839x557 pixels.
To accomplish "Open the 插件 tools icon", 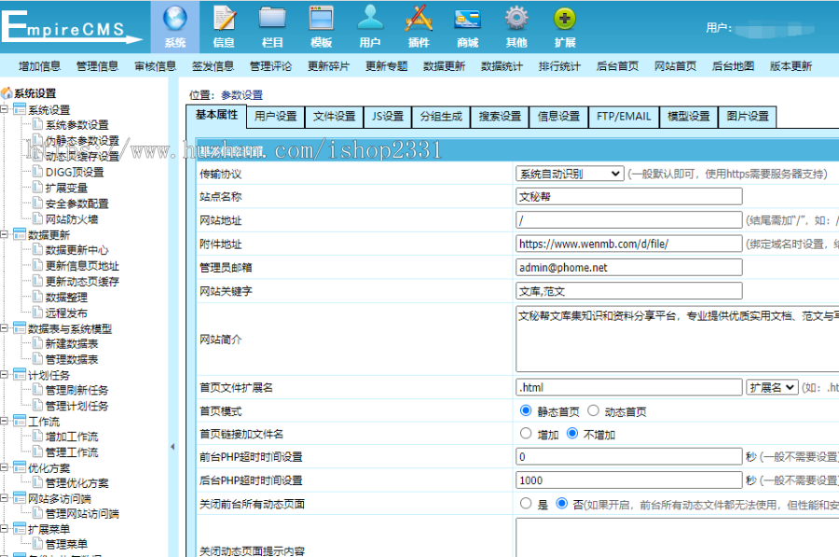I will (419, 18).
